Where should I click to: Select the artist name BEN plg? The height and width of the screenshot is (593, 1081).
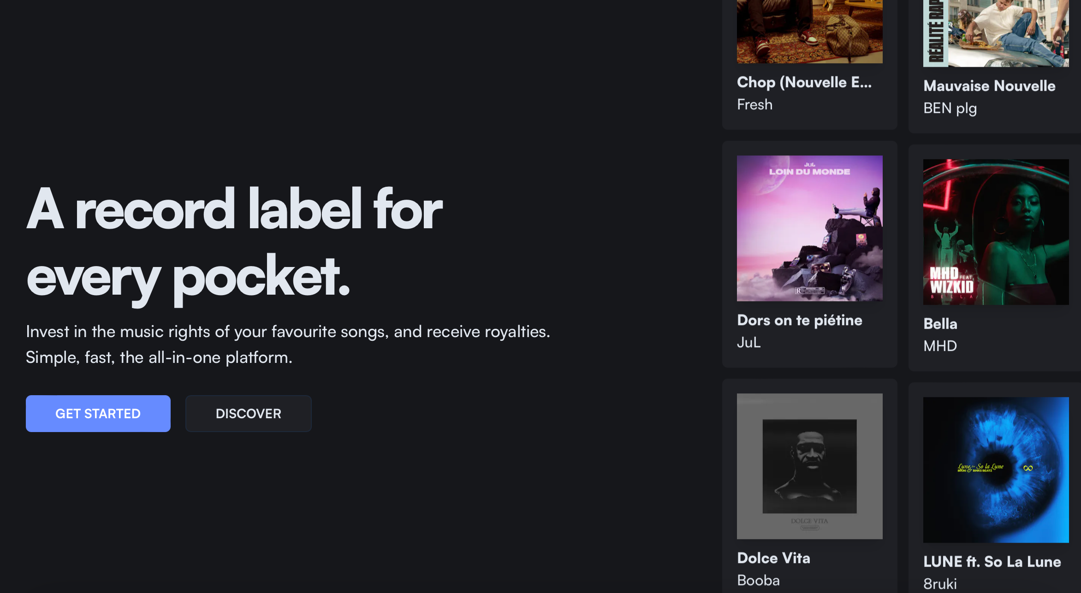950,108
